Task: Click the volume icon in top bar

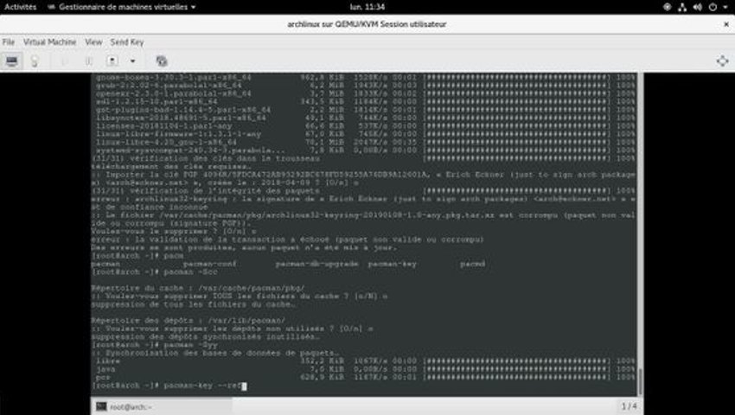Action: 698,7
